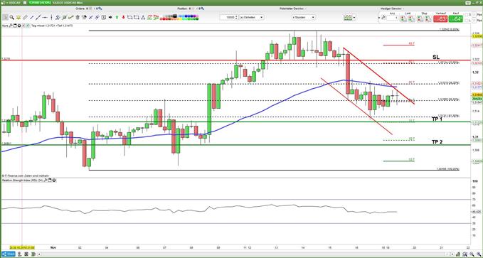Click the SL label on chart
The image size is (483, 258).
435,57
